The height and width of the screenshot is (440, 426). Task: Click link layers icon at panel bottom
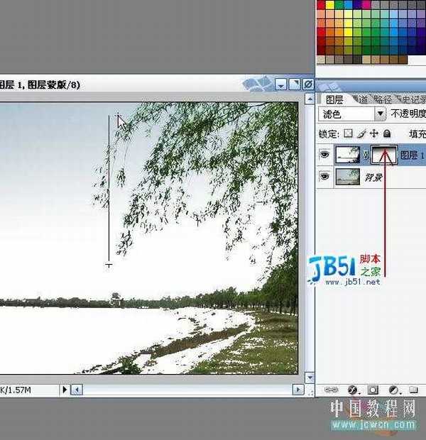[x=332, y=390]
